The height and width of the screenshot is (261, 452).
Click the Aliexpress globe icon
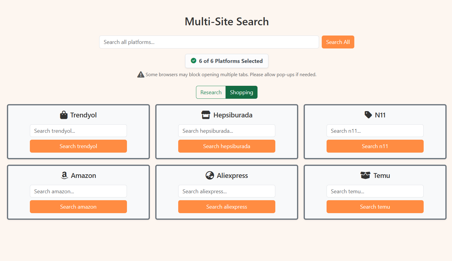pyautogui.click(x=210, y=176)
